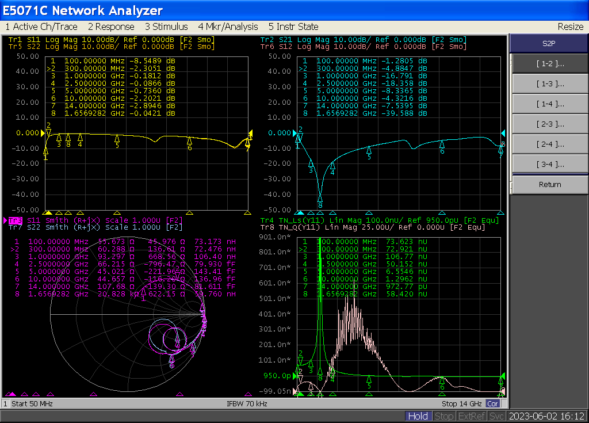Select the Tr6 S12 Log Mag trace label
The height and width of the screenshot is (423, 589).
(364, 47)
